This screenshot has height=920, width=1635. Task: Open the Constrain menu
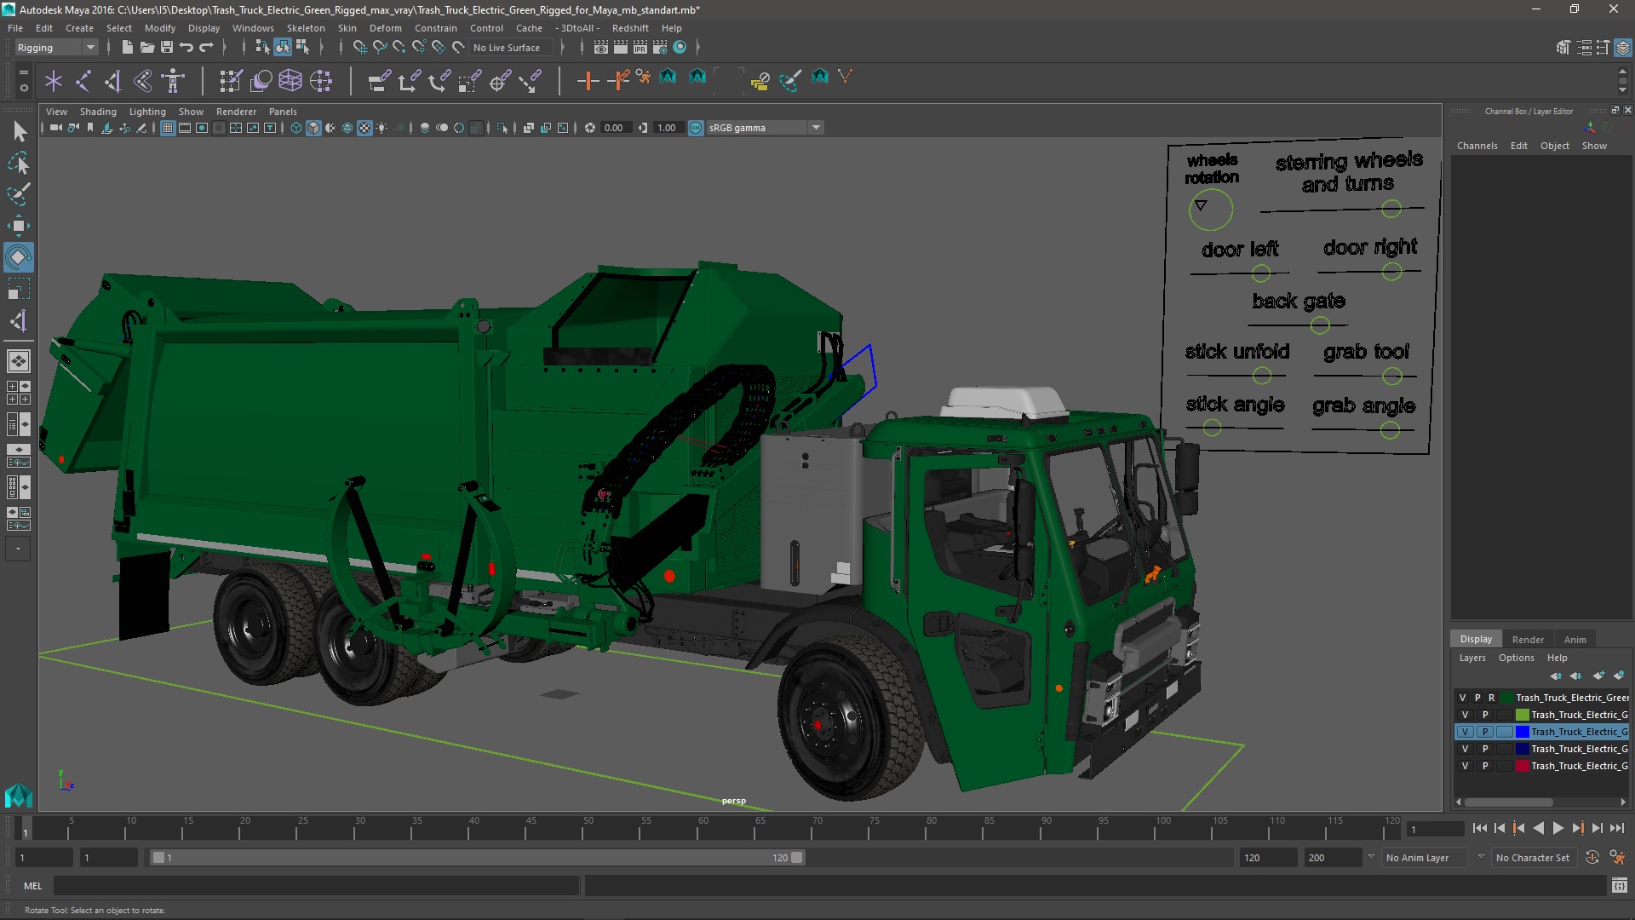tap(435, 28)
